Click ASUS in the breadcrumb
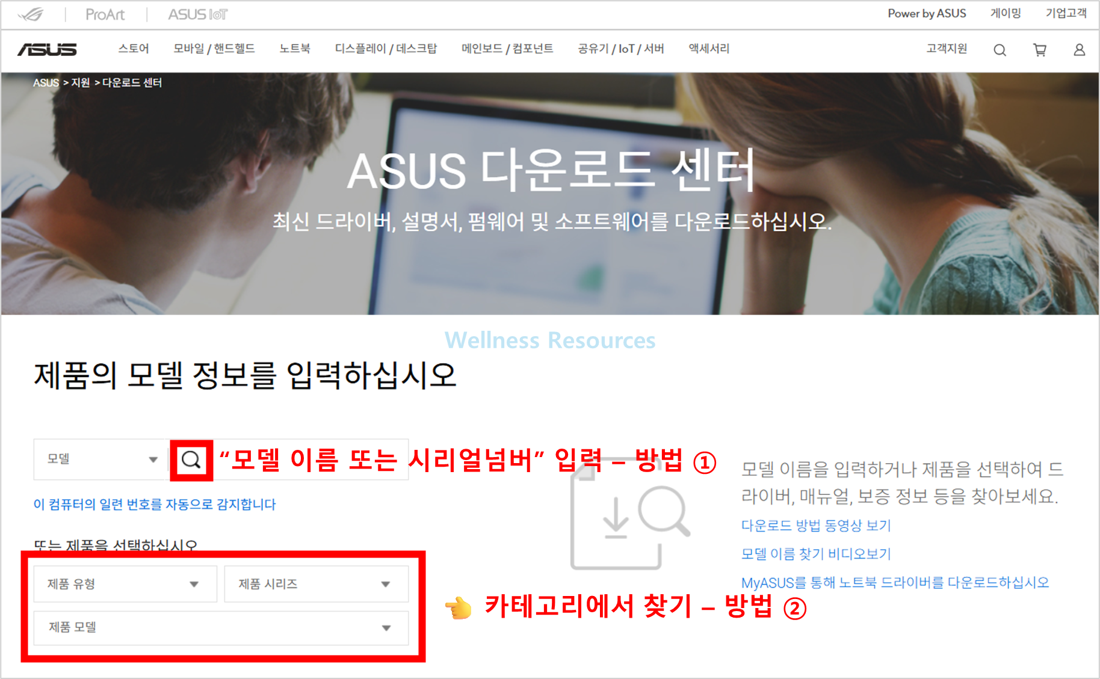This screenshot has width=1100, height=679. pos(46,83)
